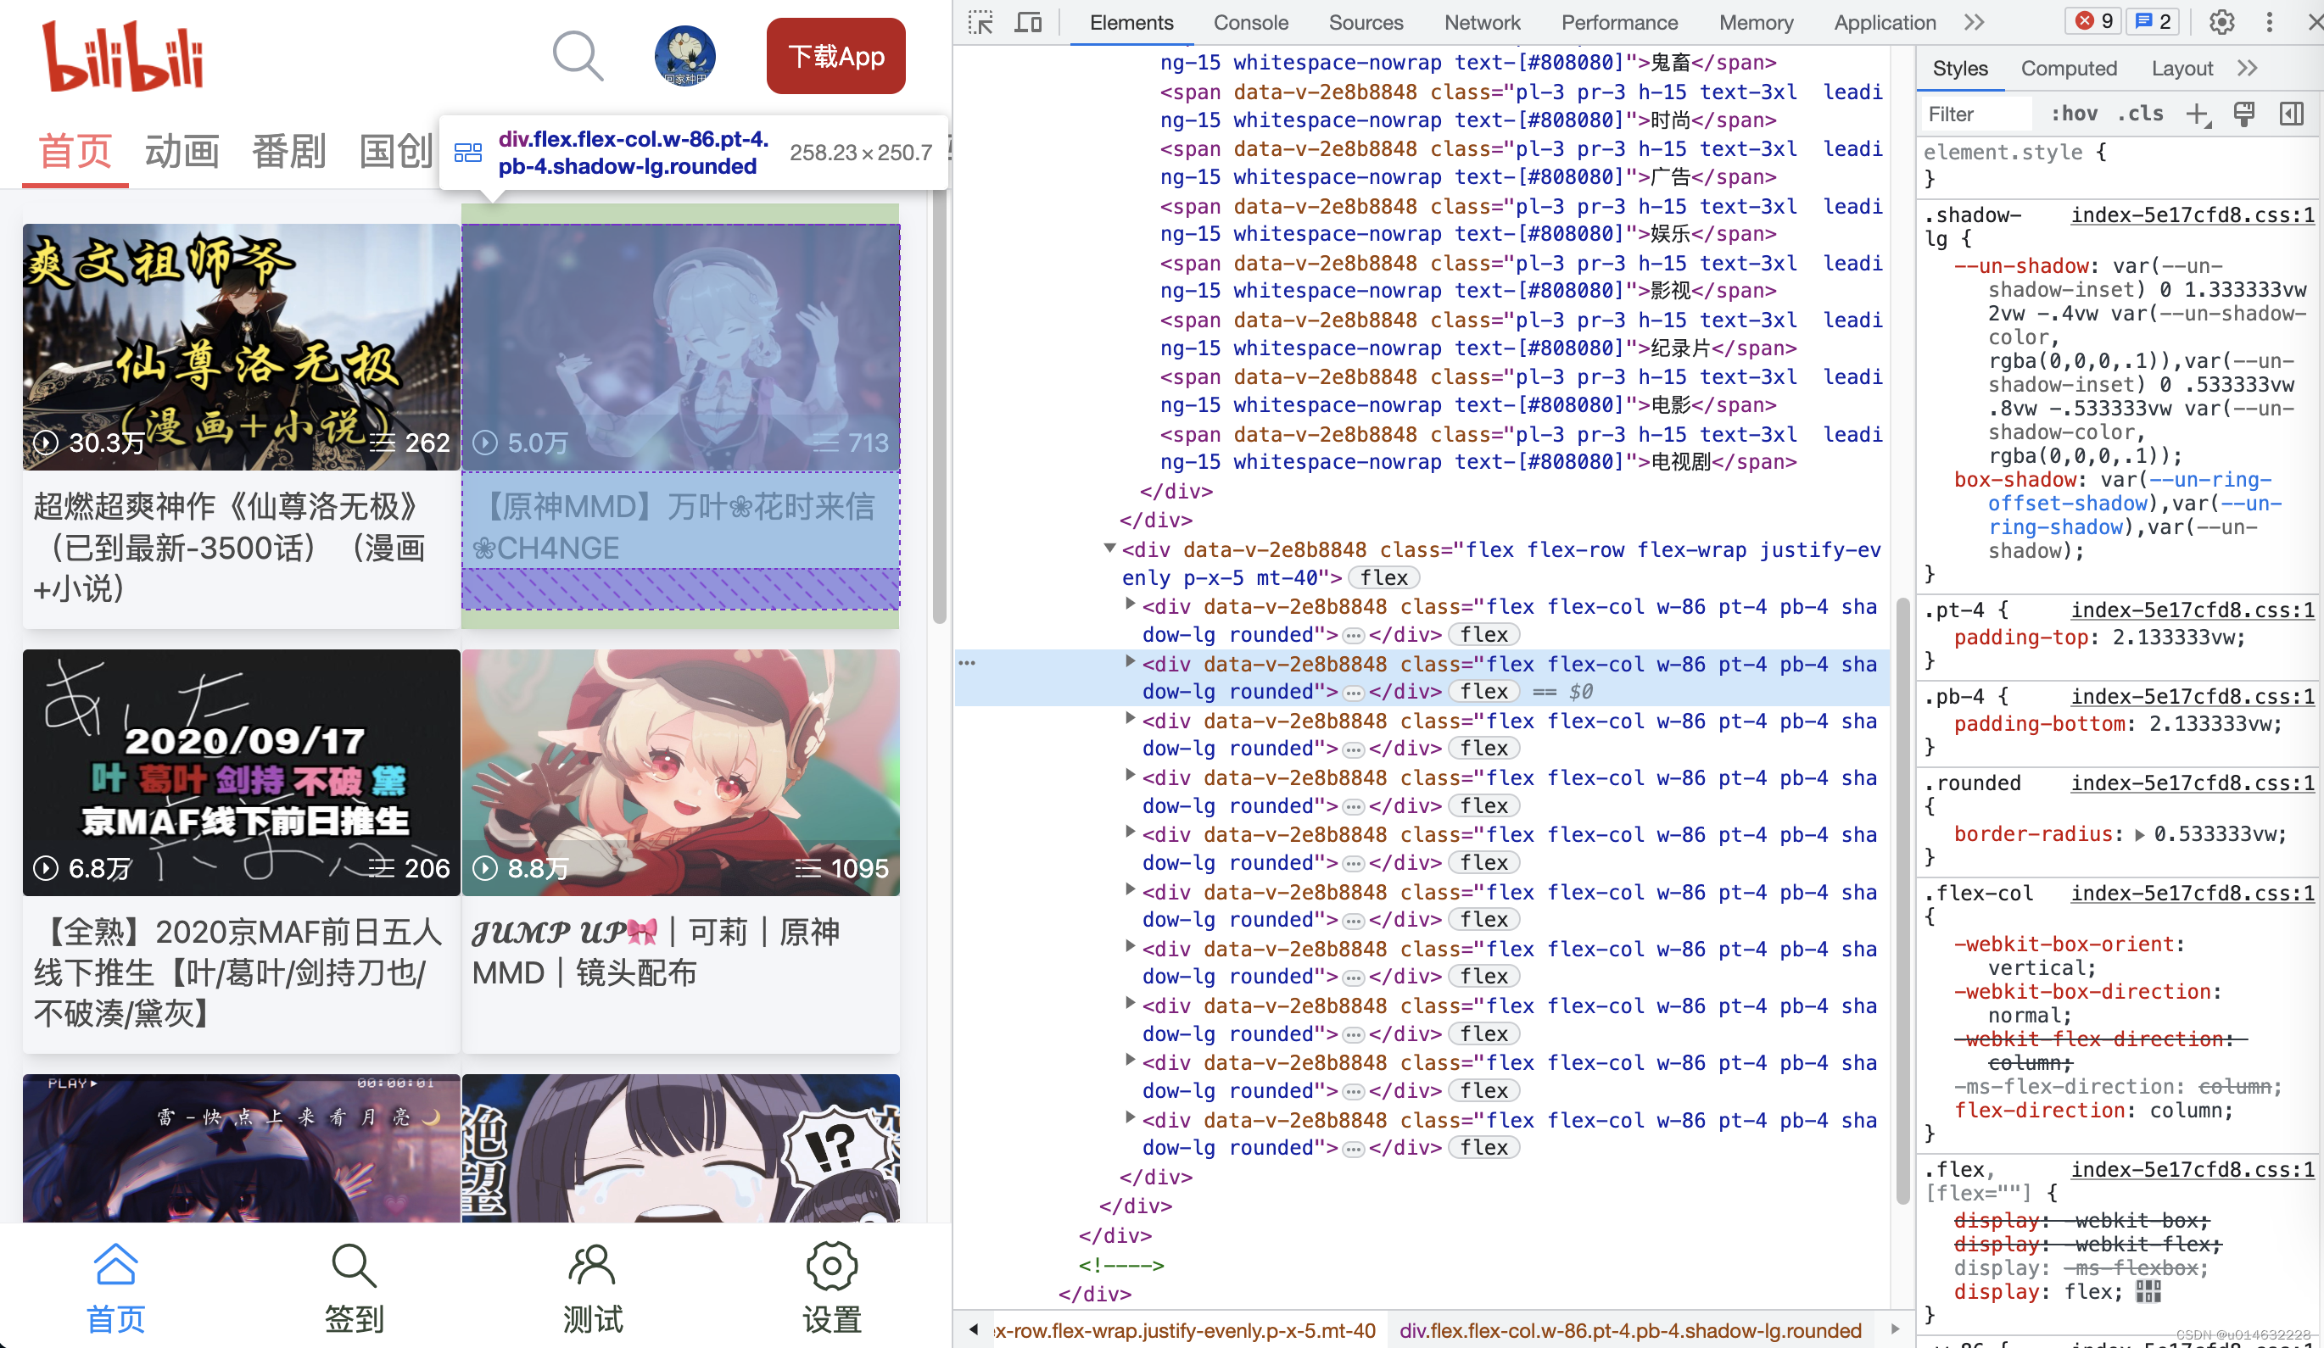Click the blue issues count badge
The width and height of the screenshot is (2324, 1348).
point(2152,21)
